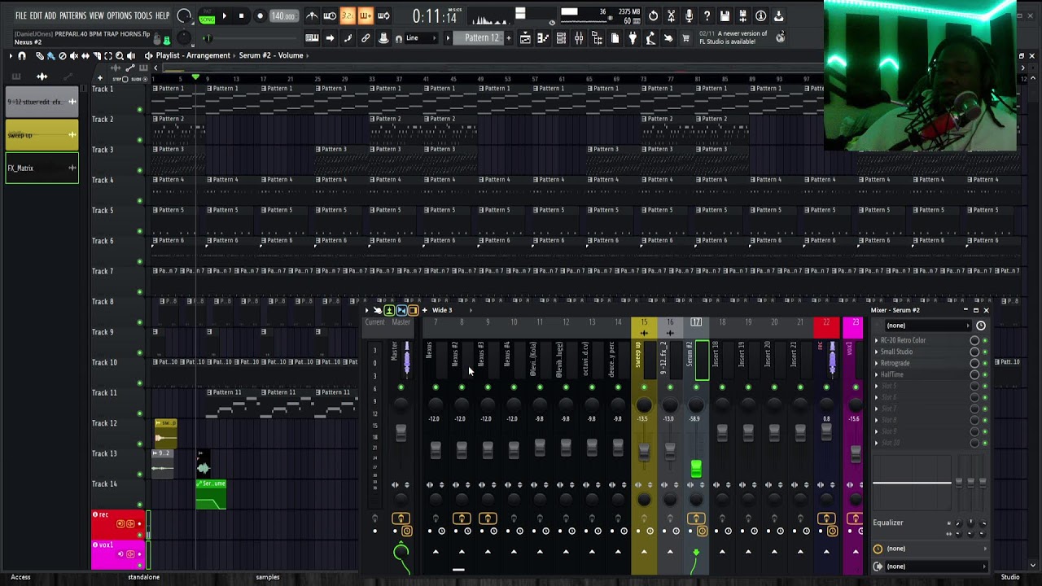Open project info icon
Viewport: 1042px width, 586px height.
[760, 15]
